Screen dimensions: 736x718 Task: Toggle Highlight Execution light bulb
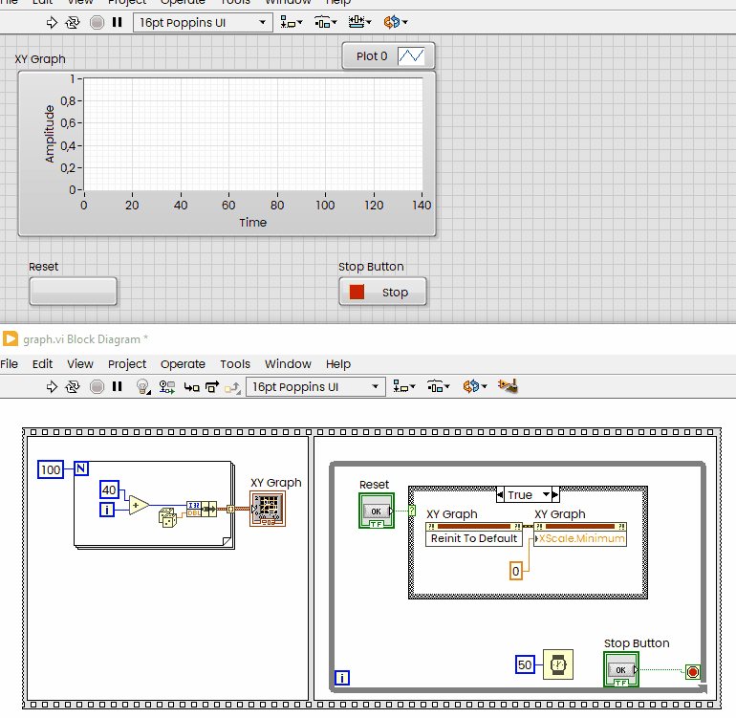tap(143, 387)
